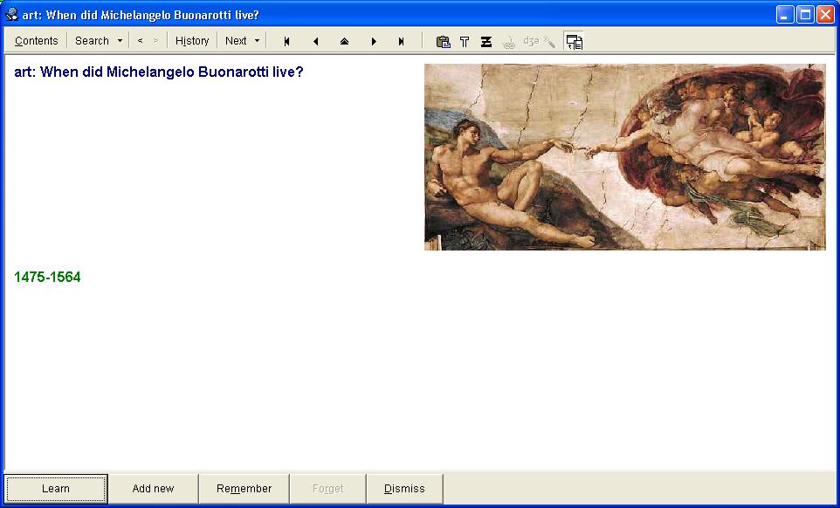The width and height of the screenshot is (840, 508).
Task: Click the paste clipboard icon in toolbar
Action: pos(443,41)
